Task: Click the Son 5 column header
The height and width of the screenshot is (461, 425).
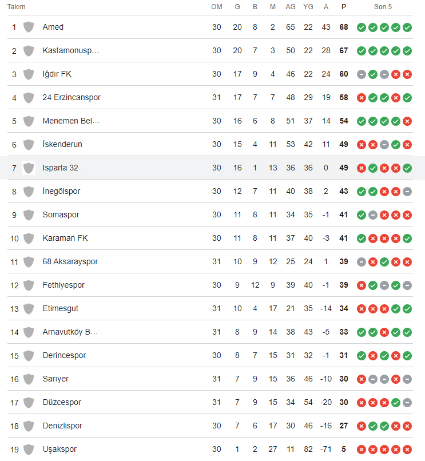Action: pos(383,7)
